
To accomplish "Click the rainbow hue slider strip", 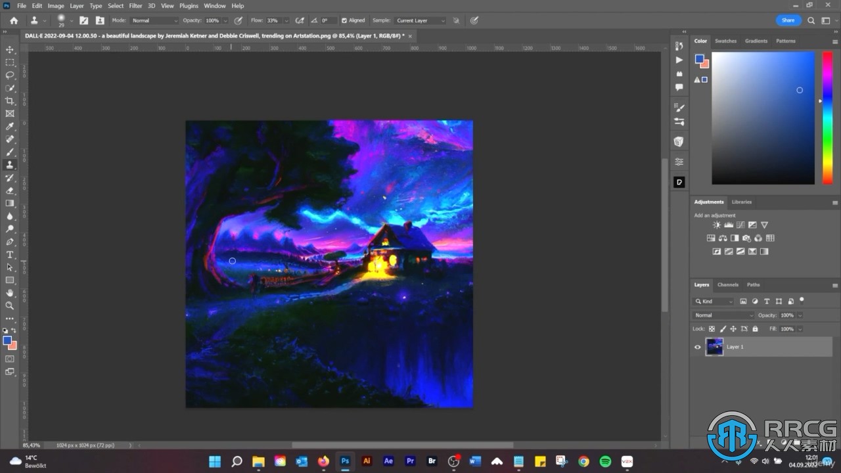I will pyautogui.click(x=828, y=118).
